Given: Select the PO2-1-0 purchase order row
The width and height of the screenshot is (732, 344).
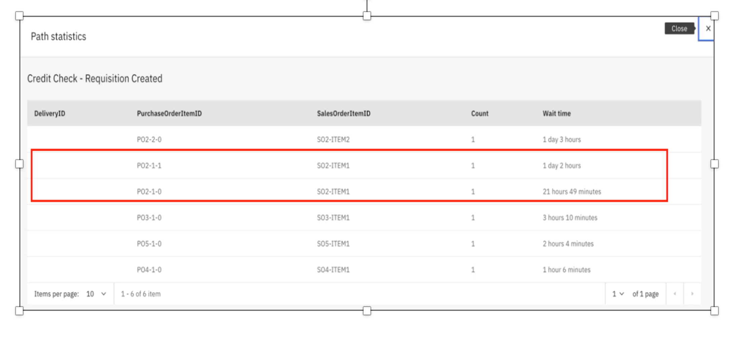Looking at the screenshot, I should click(x=149, y=191).
